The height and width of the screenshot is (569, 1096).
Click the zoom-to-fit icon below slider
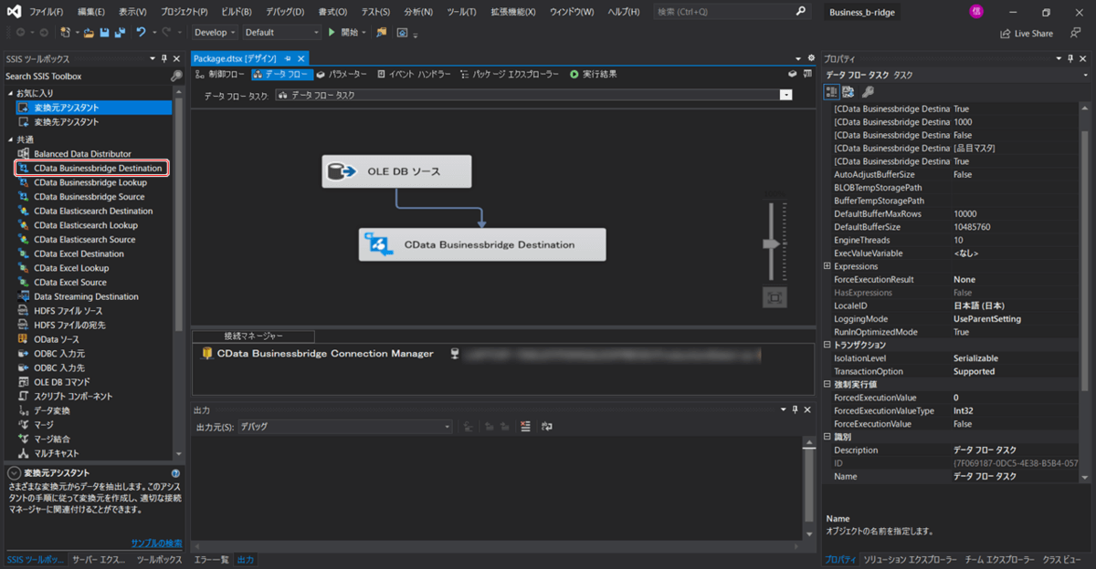(x=775, y=297)
